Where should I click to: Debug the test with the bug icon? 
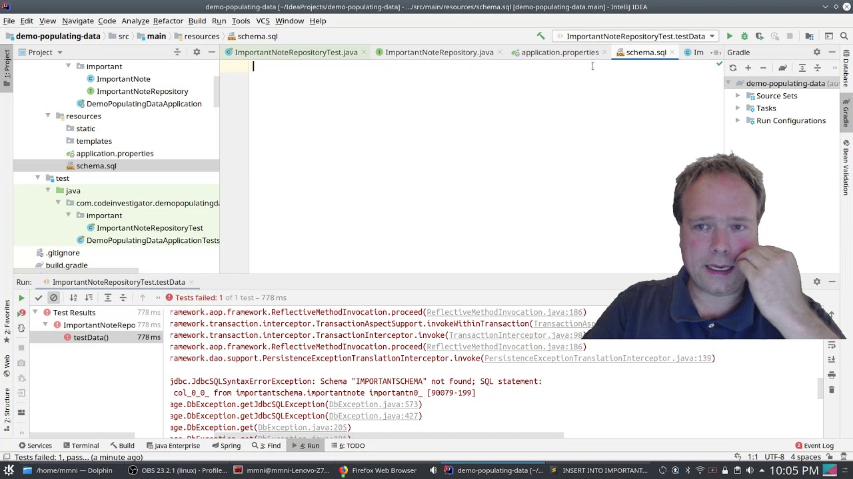pyautogui.click(x=744, y=36)
